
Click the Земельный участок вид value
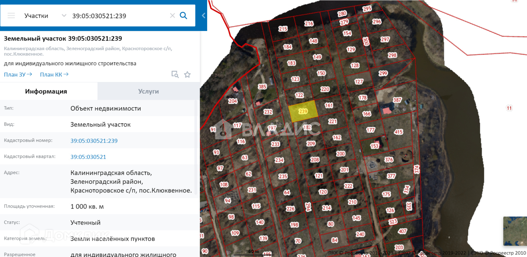[x=100, y=125]
